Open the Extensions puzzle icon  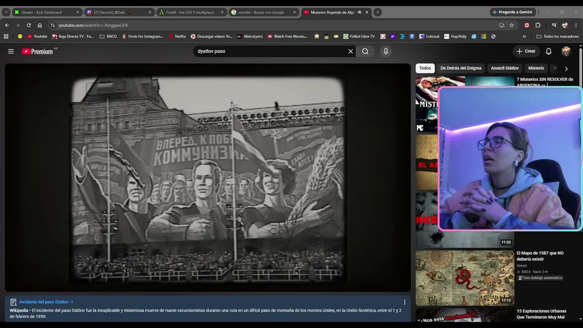click(538, 25)
